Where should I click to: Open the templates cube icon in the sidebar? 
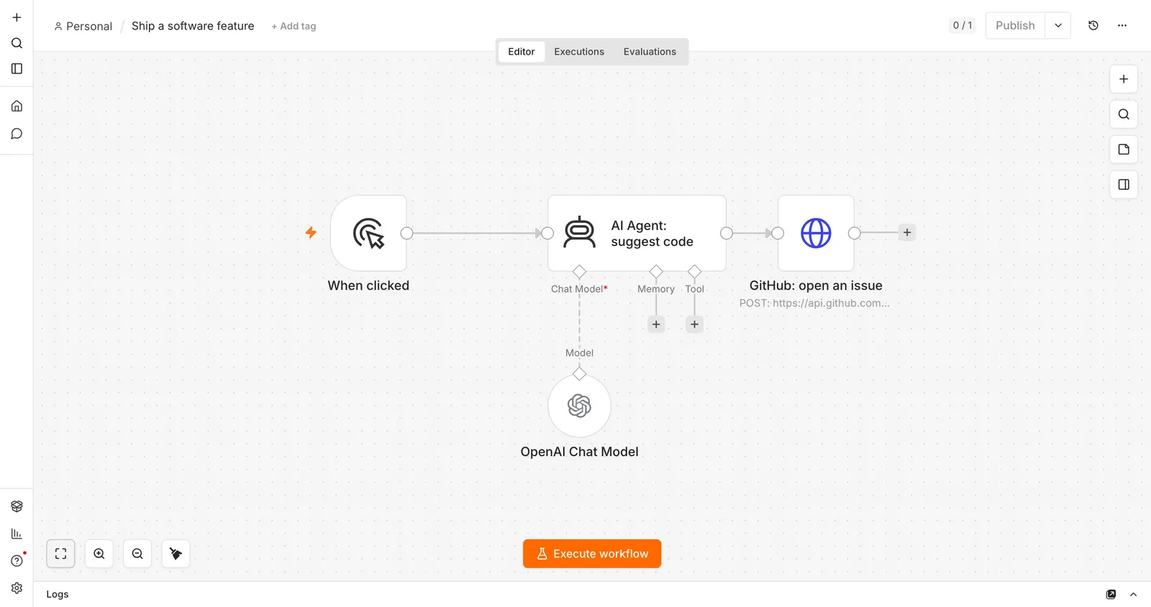(x=17, y=506)
